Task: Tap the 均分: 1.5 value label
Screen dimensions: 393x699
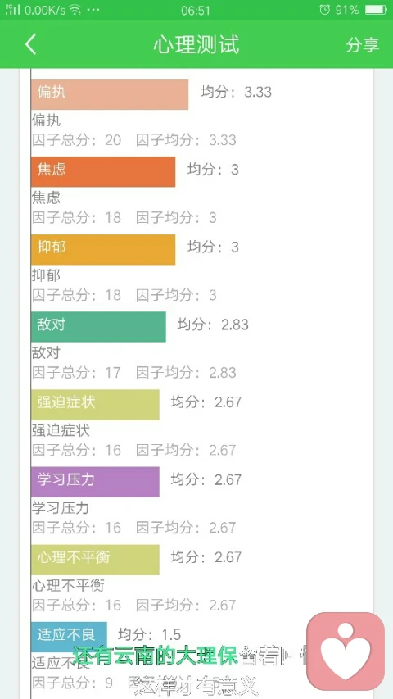Action: pos(149,634)
